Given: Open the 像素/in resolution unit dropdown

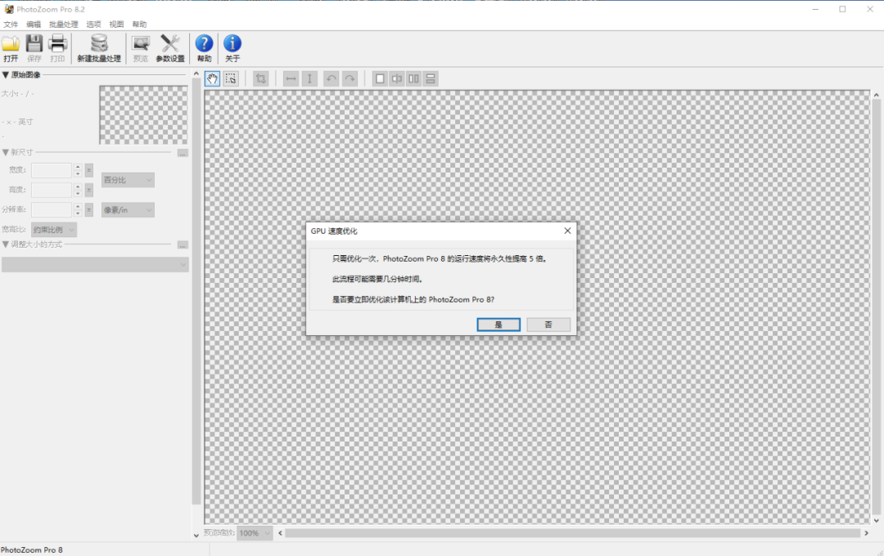Looking at the screenshot, I should (x=128, y=210).
